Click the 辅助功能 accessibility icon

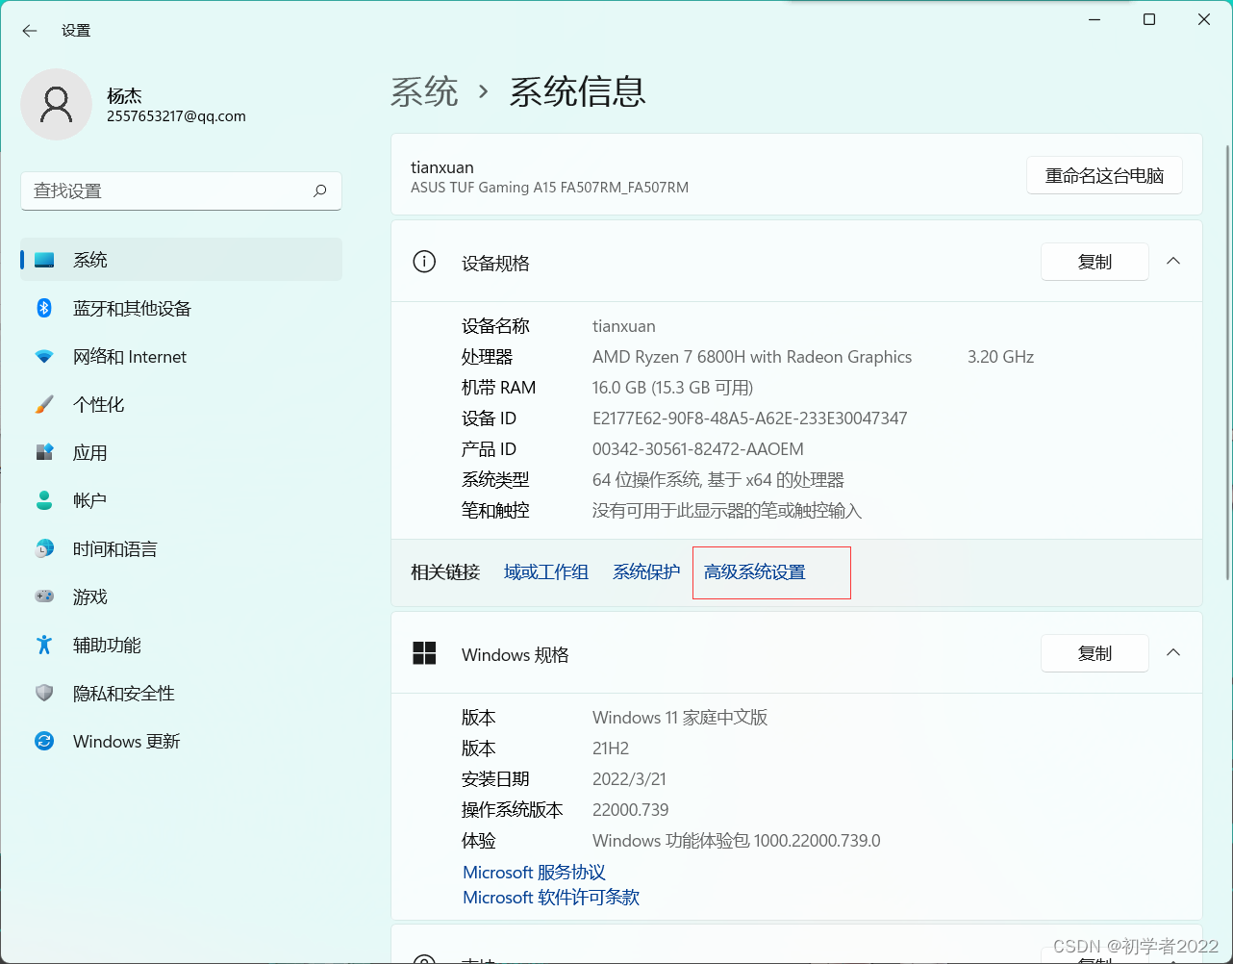[x=44, y=645]
